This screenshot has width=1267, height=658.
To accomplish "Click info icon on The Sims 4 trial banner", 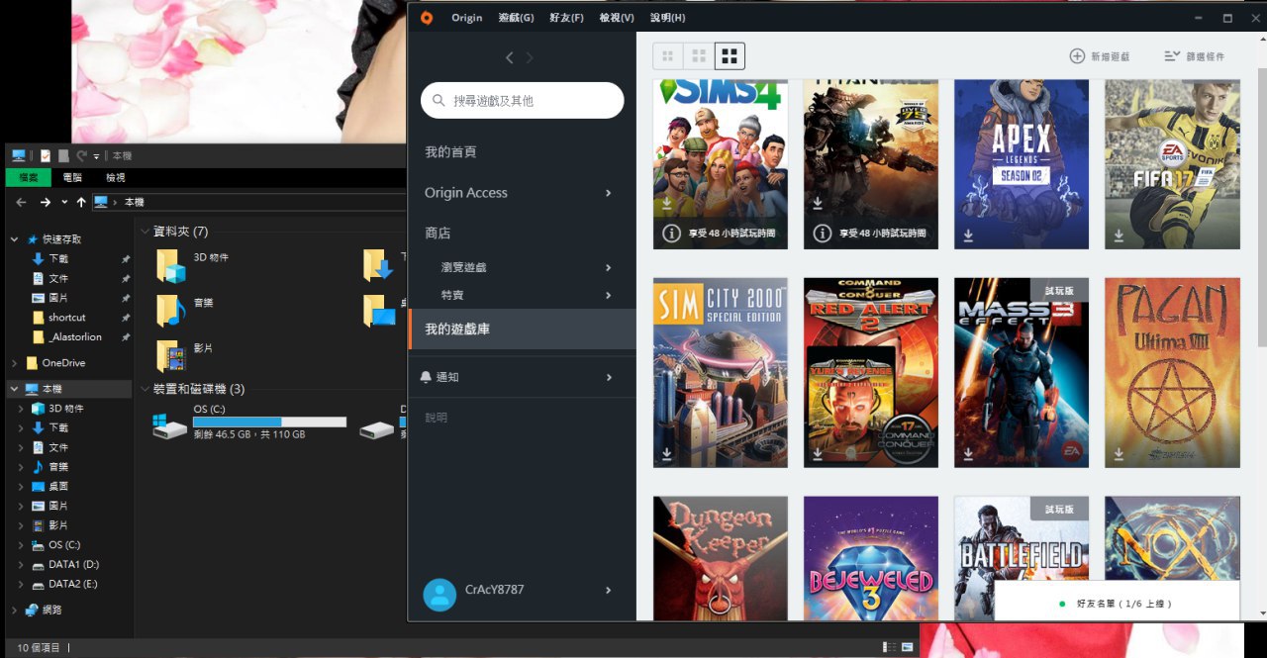I will coord(671,234).
